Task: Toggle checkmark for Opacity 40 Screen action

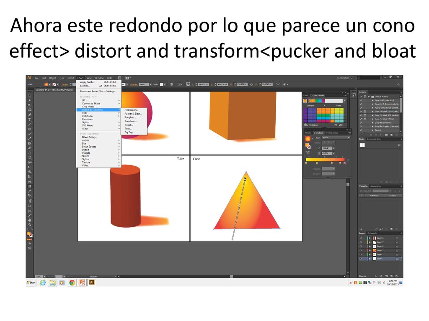Action: tap(361, 104)
